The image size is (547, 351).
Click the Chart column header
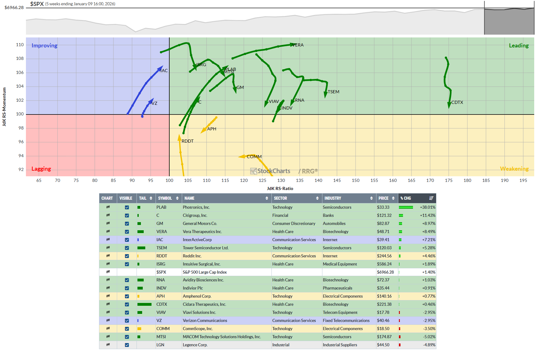tap(108, 198)
